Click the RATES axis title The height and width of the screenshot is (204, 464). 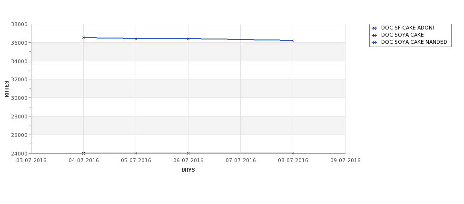coord(7,89)
